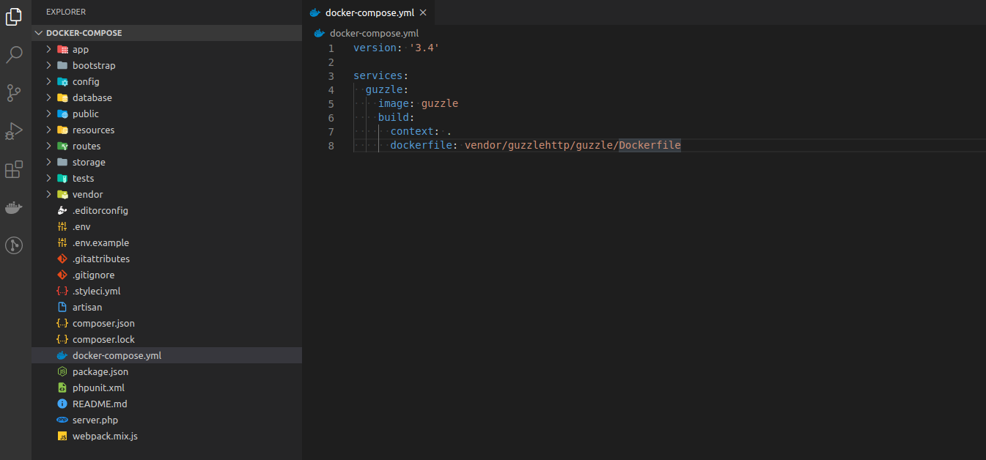Open the Run and Debug view
986x460 pixels.
[x=14, y=131]
